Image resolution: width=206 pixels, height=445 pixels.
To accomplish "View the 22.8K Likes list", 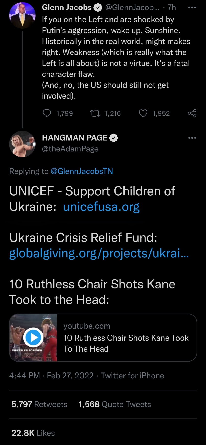I will (x=33, y=433).
